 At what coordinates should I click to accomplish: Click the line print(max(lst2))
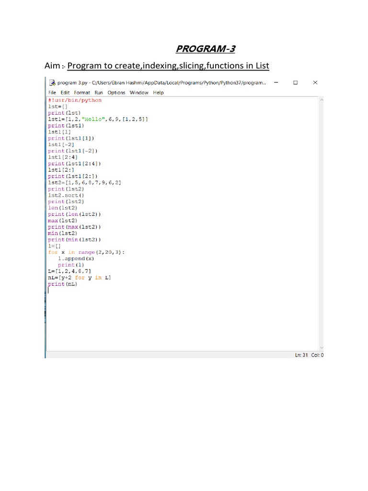[74, 227]
